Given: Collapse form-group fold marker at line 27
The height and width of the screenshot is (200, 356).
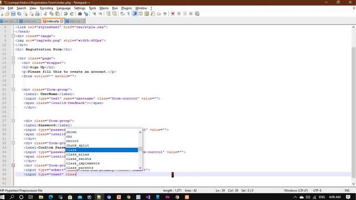Looking at the screenshot, I should point(13,121).
